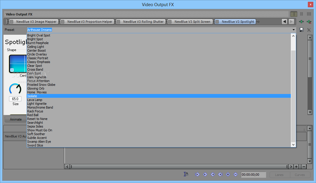Screen dimensions: 316x183
Task: Select Dark Vignette preset
Action: [x=159, y=77]
